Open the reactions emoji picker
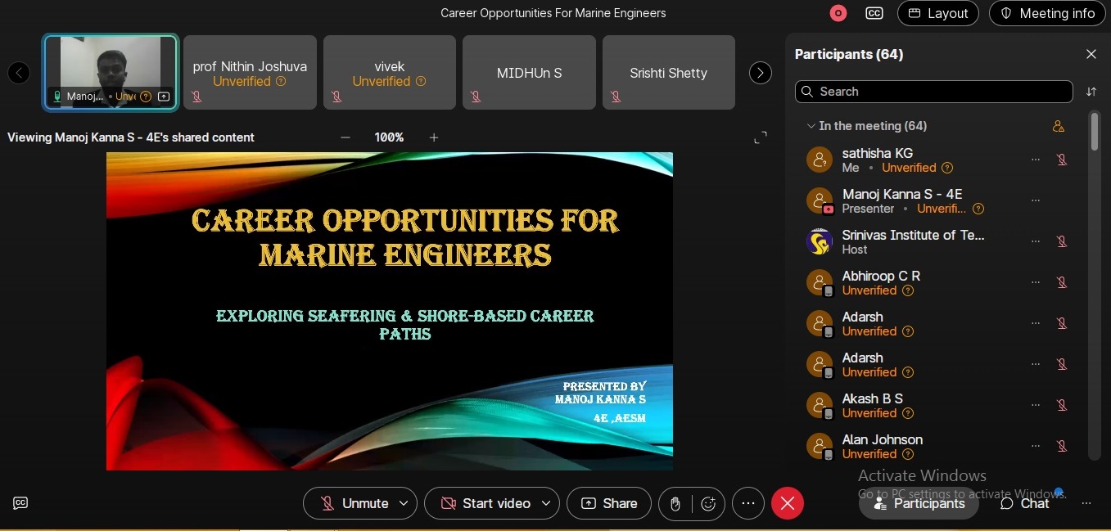The width and height of the screenshot is (1111, 531). pos(709,504)
